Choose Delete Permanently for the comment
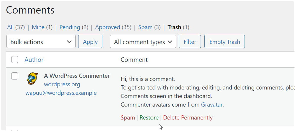295x131 pixels. (188, 118)
